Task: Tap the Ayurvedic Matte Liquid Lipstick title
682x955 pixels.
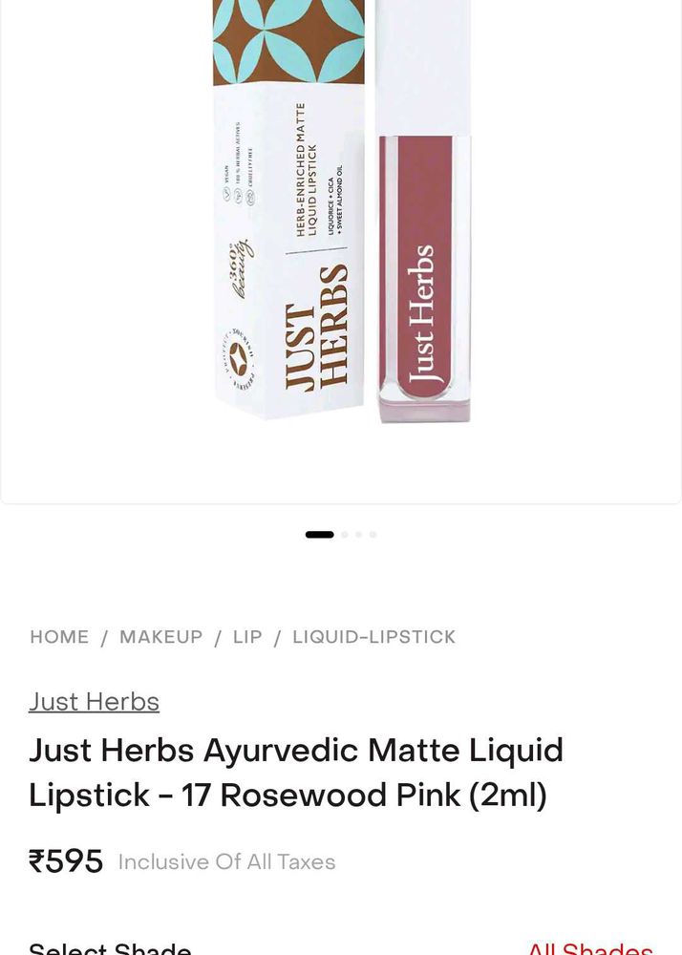Action: [x=296, y=773]
